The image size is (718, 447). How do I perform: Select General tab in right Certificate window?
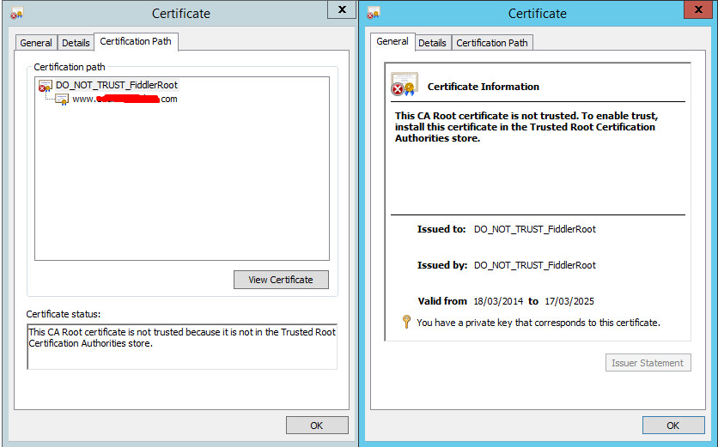click(x=392, y=41)
